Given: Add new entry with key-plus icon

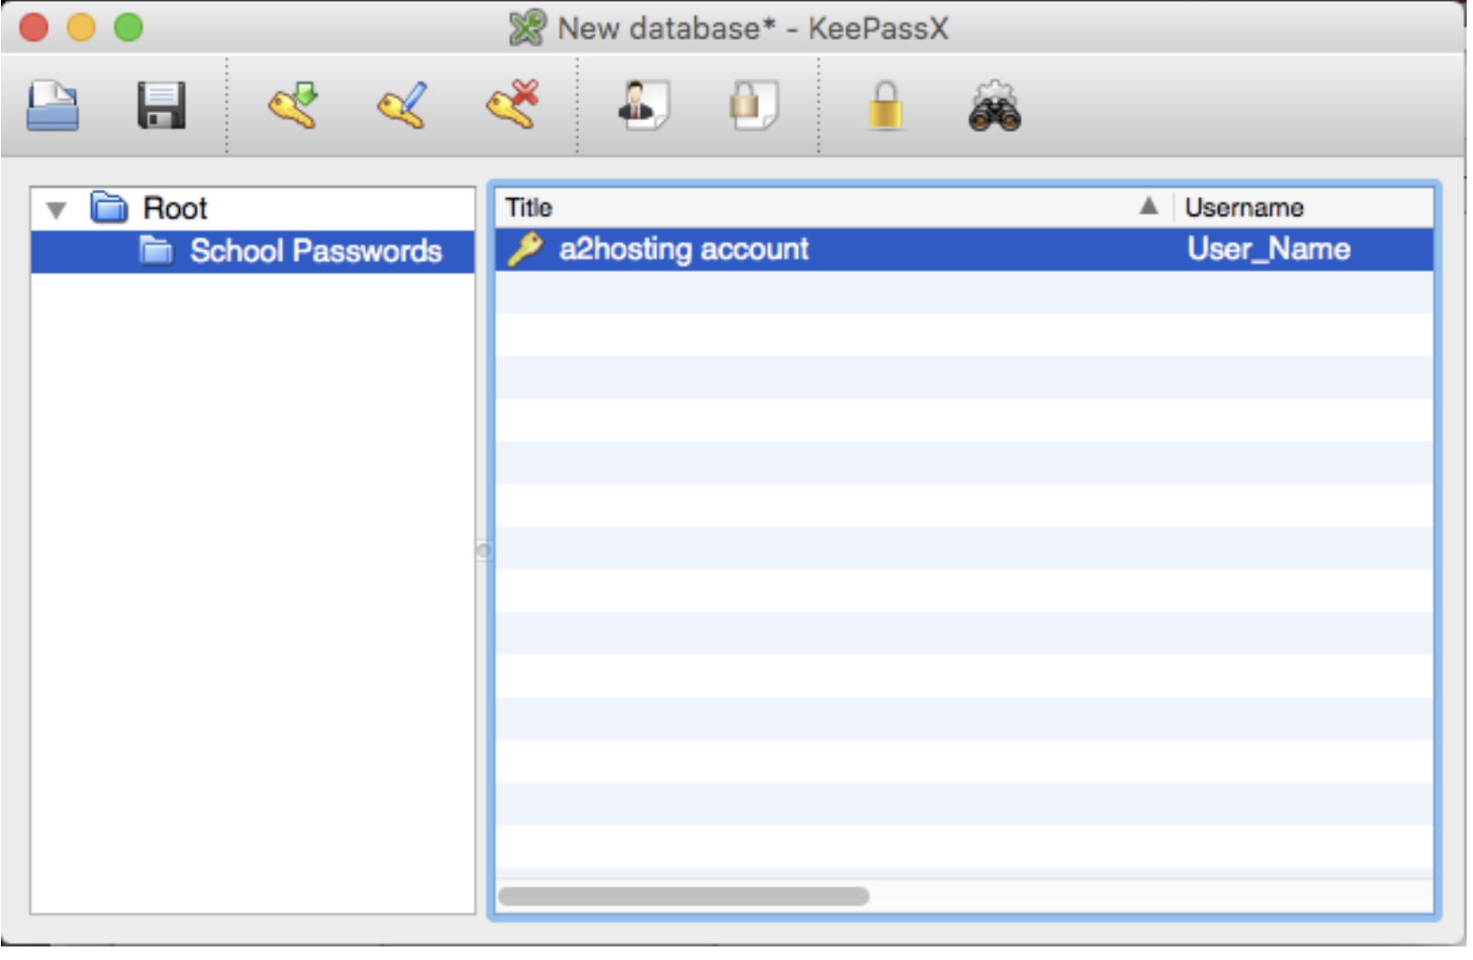Looking at the screenshot, I should (x=293, y=106).
